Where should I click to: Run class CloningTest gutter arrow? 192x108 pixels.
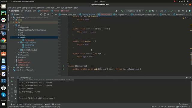point(63,66)
